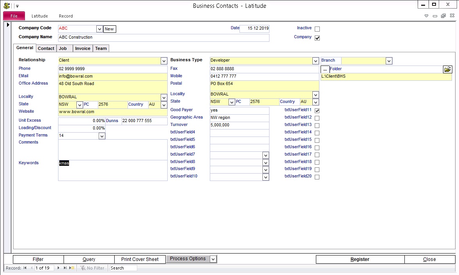
Task: Uncheck the Company checkbox
Action: [317, 38]
